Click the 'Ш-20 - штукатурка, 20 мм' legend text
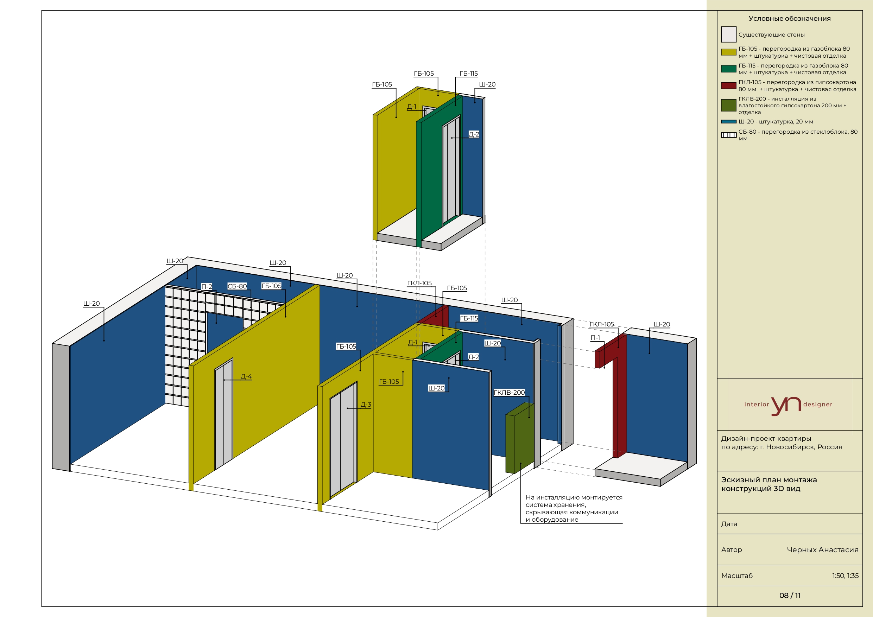This screenshot has height=617, width=873. tap(776, 122)
